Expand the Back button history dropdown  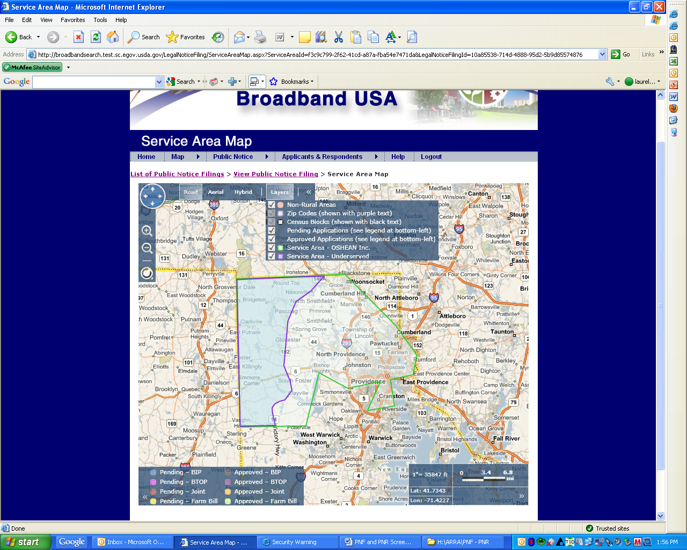pos(38,37)
